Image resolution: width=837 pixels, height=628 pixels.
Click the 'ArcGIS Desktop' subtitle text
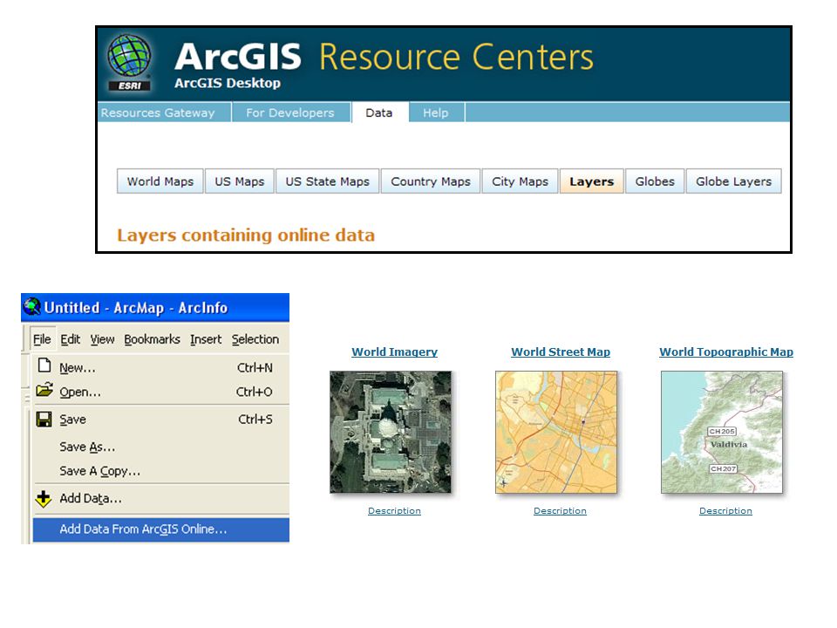(228, 83)
